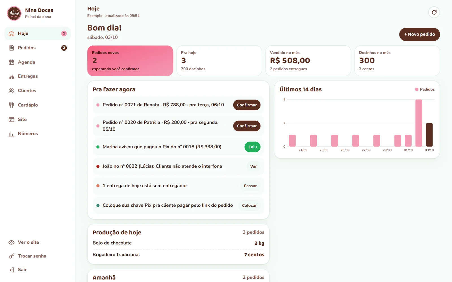452x282 pixels.
Task: Click the badge 2 on Pedidos
Action: [x=64, y=48]
